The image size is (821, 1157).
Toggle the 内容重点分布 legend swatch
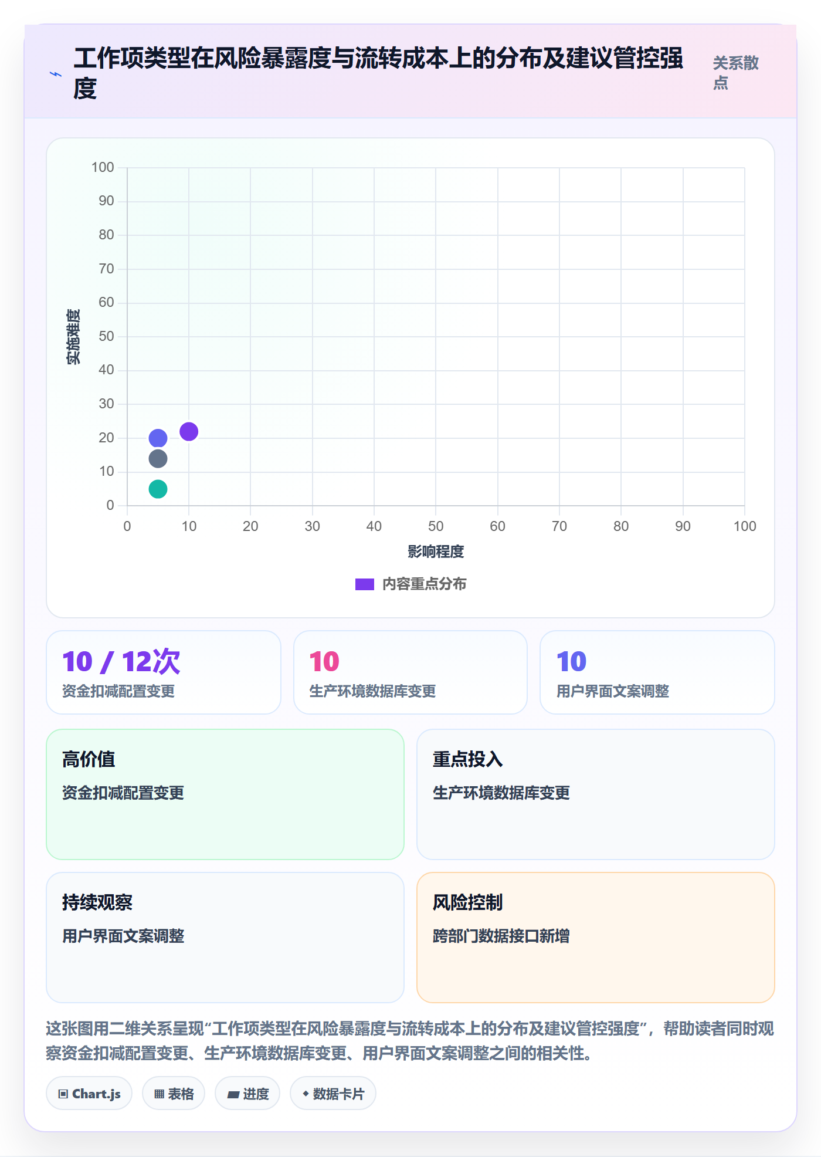[365, 584]
